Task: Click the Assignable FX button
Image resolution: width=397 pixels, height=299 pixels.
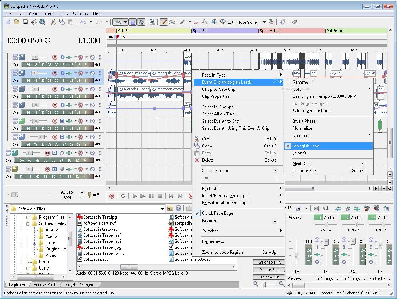Action: (x=269, y=262)
